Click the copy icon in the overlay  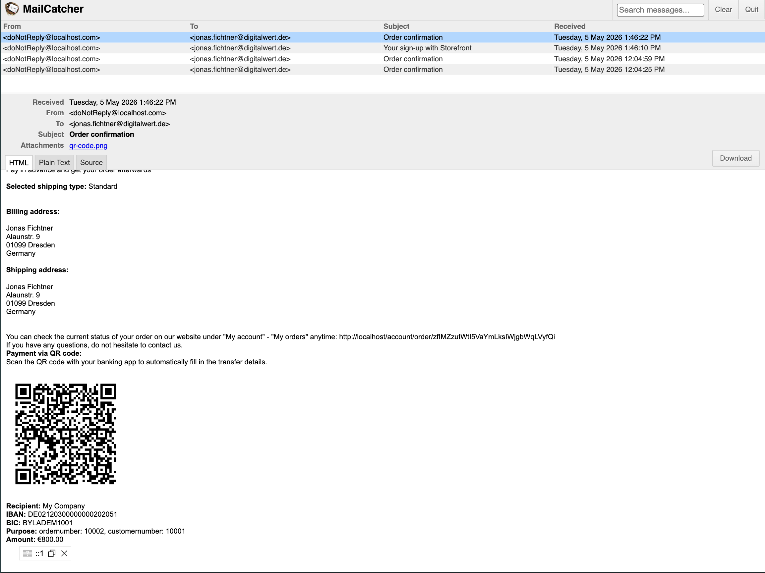(x=52, y=553)
